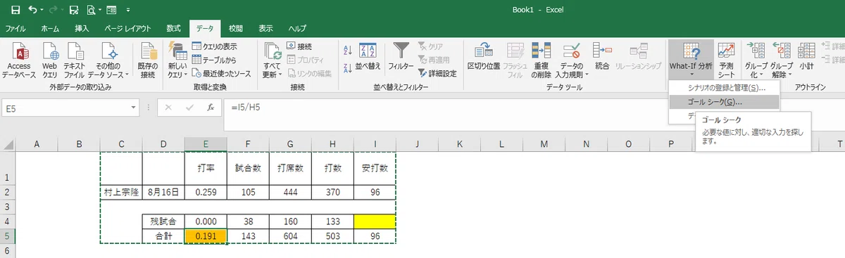Open the Web クエリ import

(x=50, y=60)
